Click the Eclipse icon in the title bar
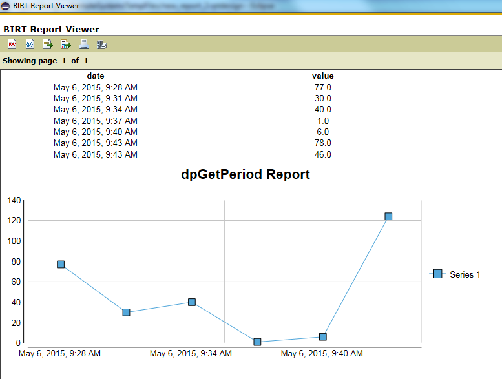Screen dimensions: 502x379 point(6,6)
